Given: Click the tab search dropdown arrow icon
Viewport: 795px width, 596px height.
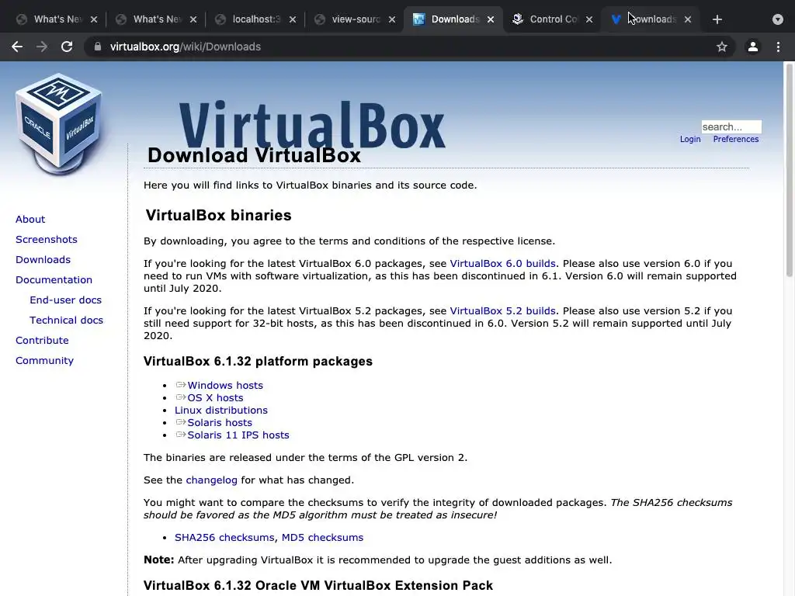Looking at the screenshot, I should pyautogui.click(x=778, y=19).
